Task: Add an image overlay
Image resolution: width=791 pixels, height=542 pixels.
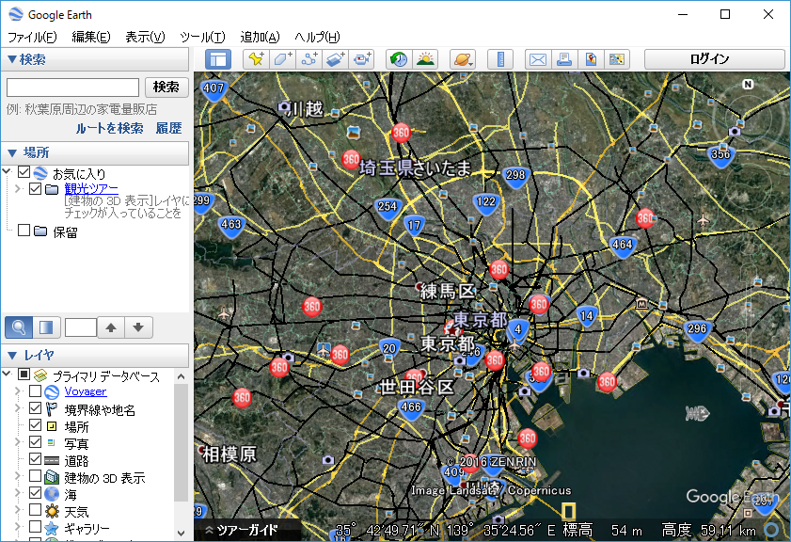Action: pos(335,59)
